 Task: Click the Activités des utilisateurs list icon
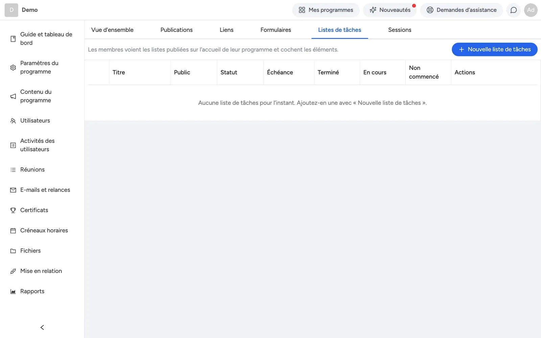pos(13,145)
